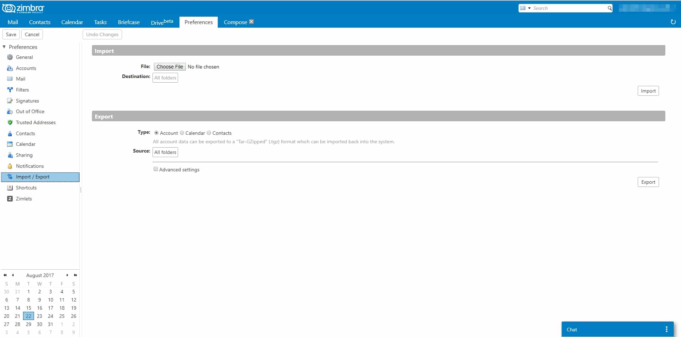This screenshot has width=681, height=337.
Task: Open Chat panel options menu
Action: click(666, 329)
